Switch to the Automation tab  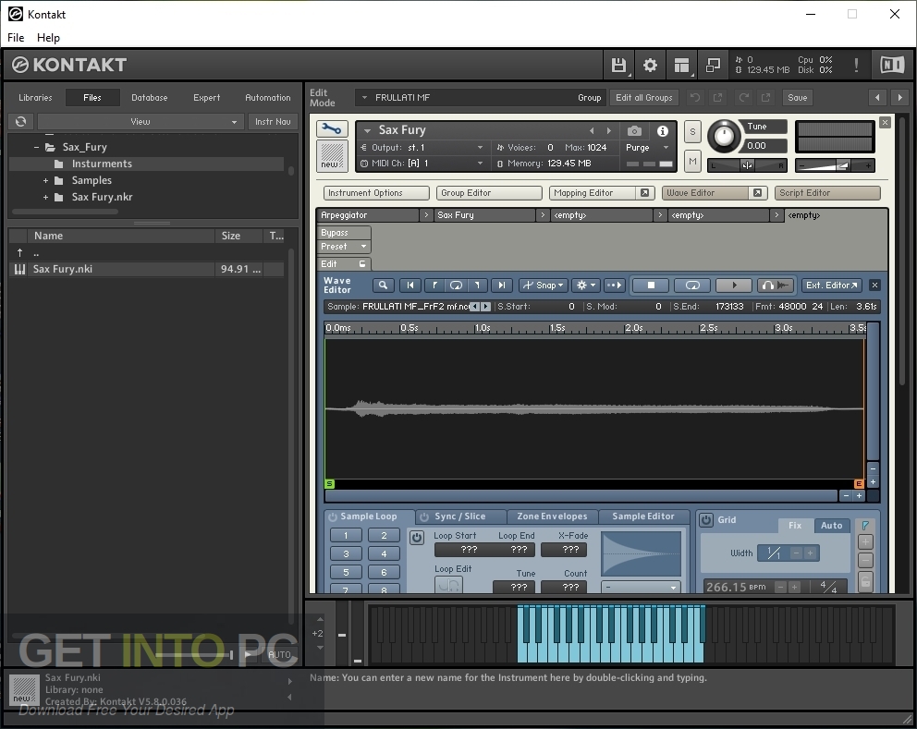[268, 98]
